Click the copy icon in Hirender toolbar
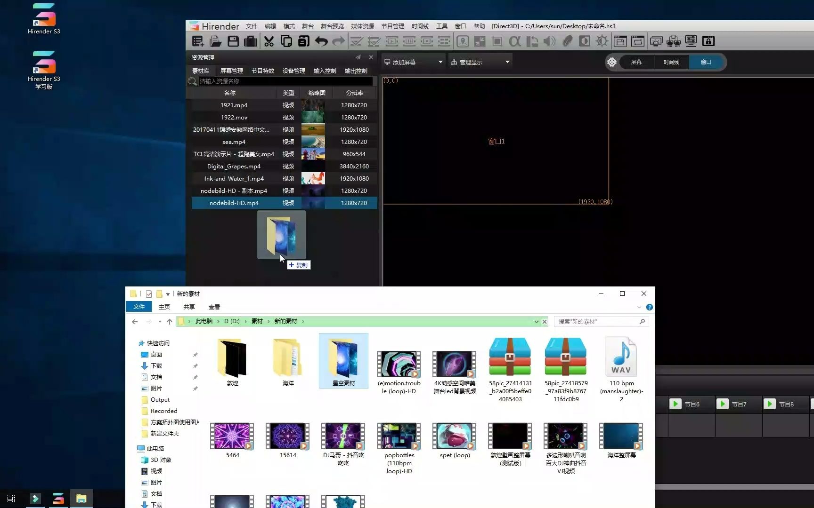This screenshot has height=508, width=814. coord(286,41)
